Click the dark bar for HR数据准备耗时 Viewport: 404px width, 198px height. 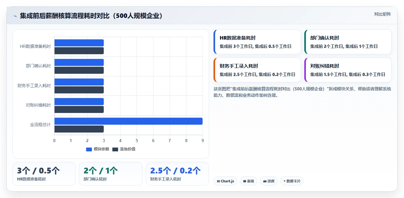[79, 51]
